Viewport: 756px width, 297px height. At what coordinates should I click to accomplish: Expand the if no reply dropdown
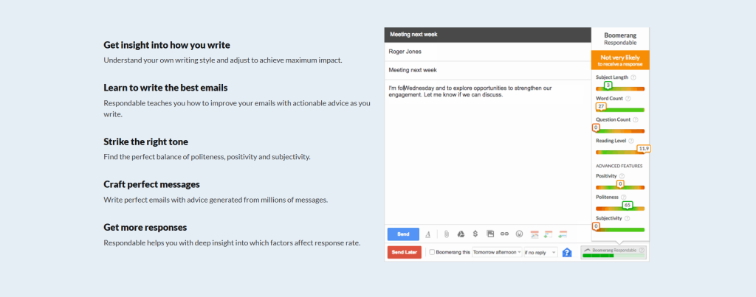(x=540, y=252)
